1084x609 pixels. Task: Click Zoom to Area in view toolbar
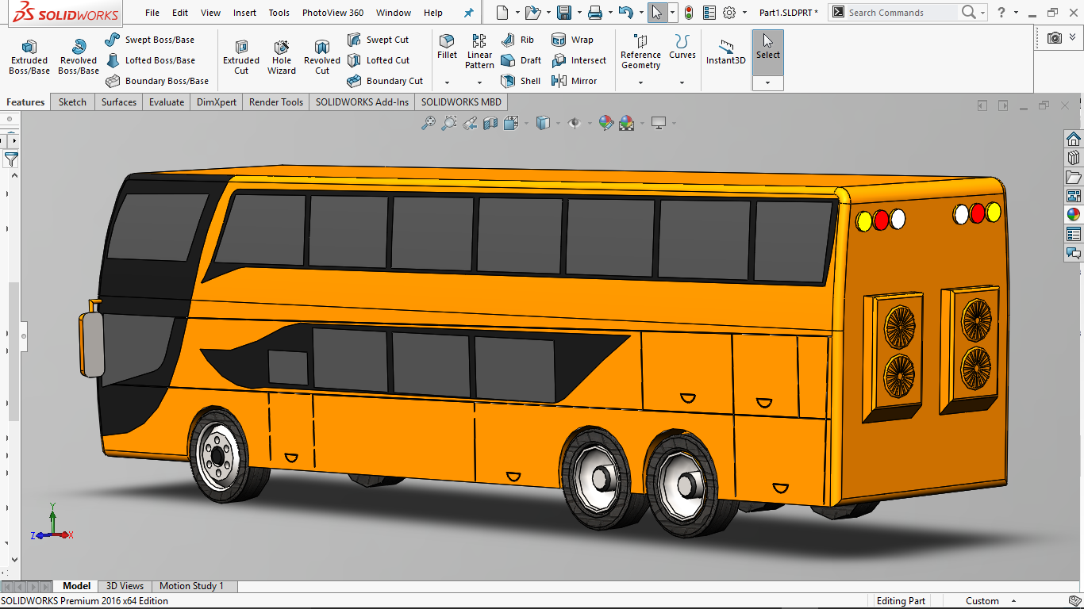449,123
